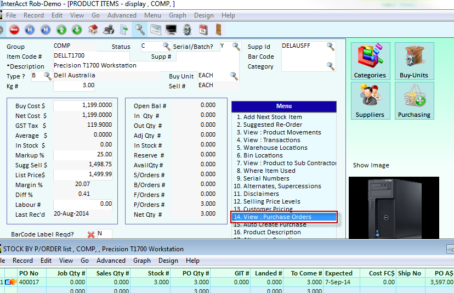
Task: Select 9. Serial Numbers
Action: [x=263, y=178]
